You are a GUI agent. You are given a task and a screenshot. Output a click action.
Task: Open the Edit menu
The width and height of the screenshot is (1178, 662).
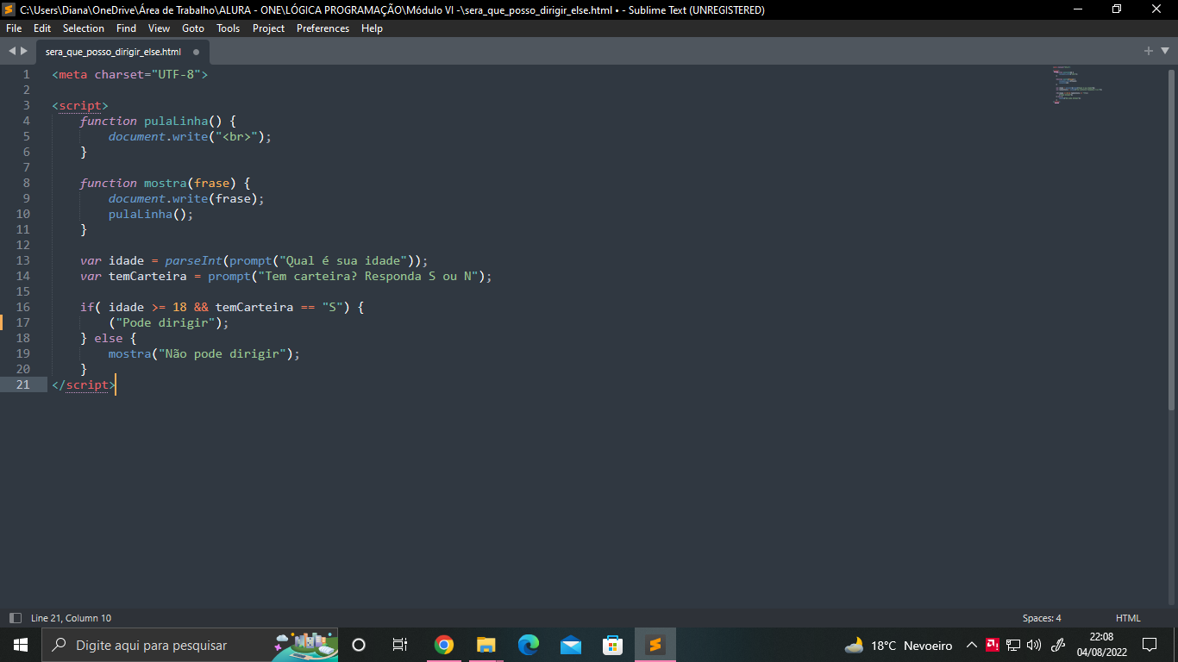tap(42, 28)
